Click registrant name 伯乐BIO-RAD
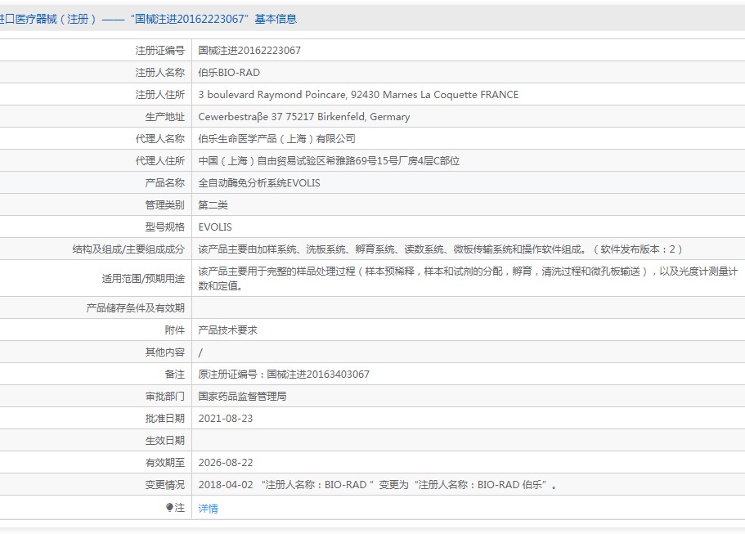The image size is (745, 534). click(x=229, y=73)
